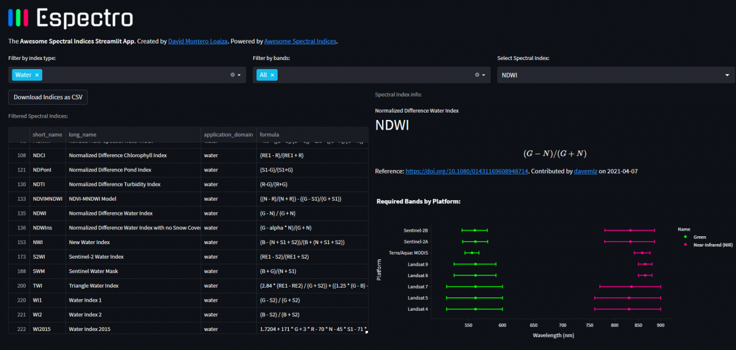Expand the Filter by bands dropdown

click(484, 75)
